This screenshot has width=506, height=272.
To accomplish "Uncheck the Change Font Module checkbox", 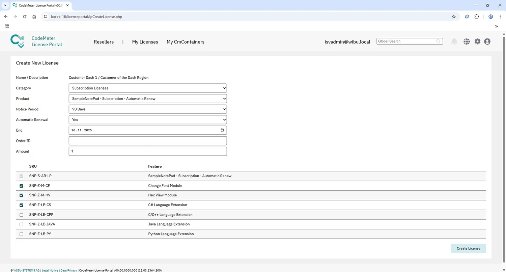I will click(x=22, y=186).
